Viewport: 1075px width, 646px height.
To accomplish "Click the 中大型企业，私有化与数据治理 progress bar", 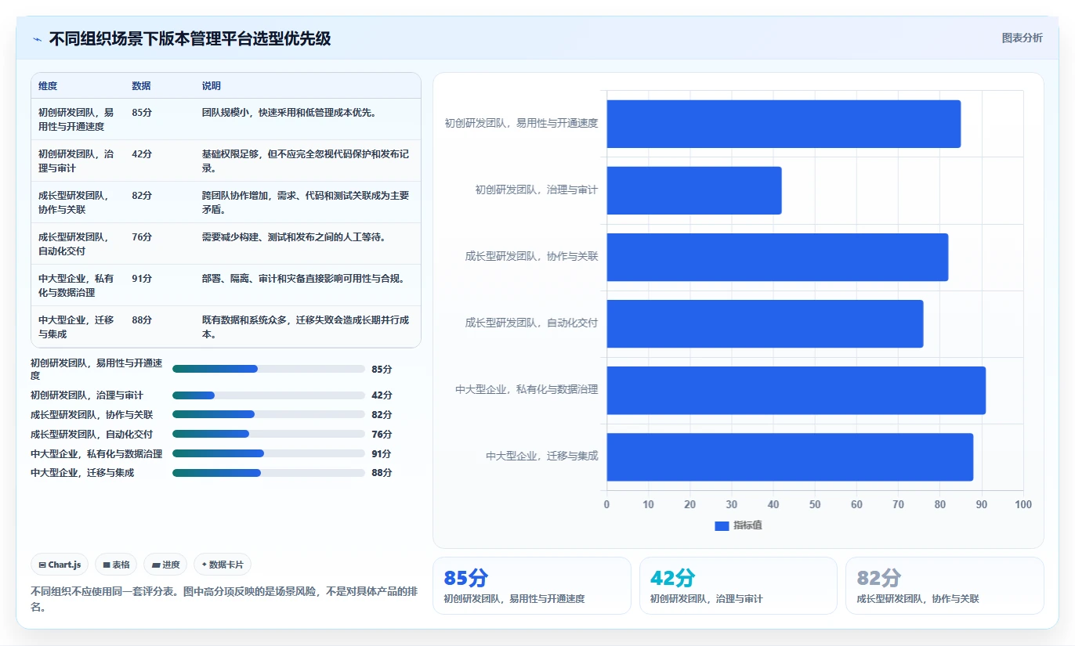I will tap(269, 453).
